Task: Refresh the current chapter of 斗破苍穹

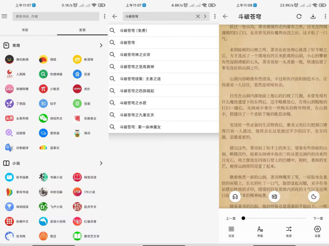Action: (299, 16)
